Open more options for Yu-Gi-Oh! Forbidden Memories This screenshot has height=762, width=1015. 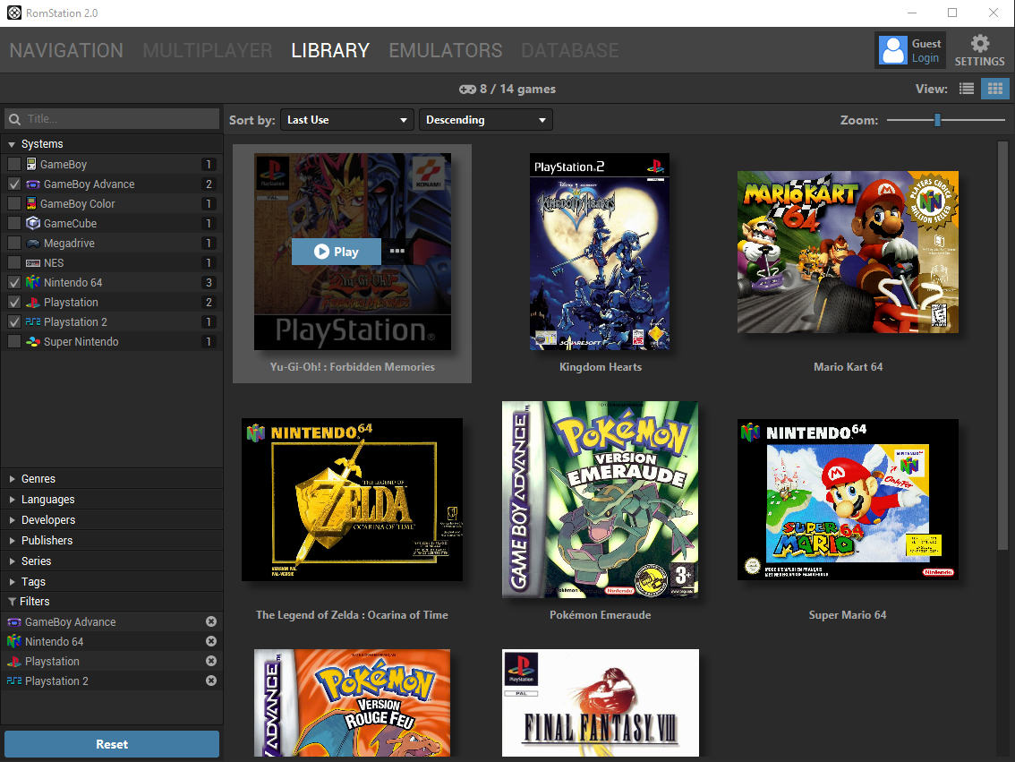click(x=397, y=252)
